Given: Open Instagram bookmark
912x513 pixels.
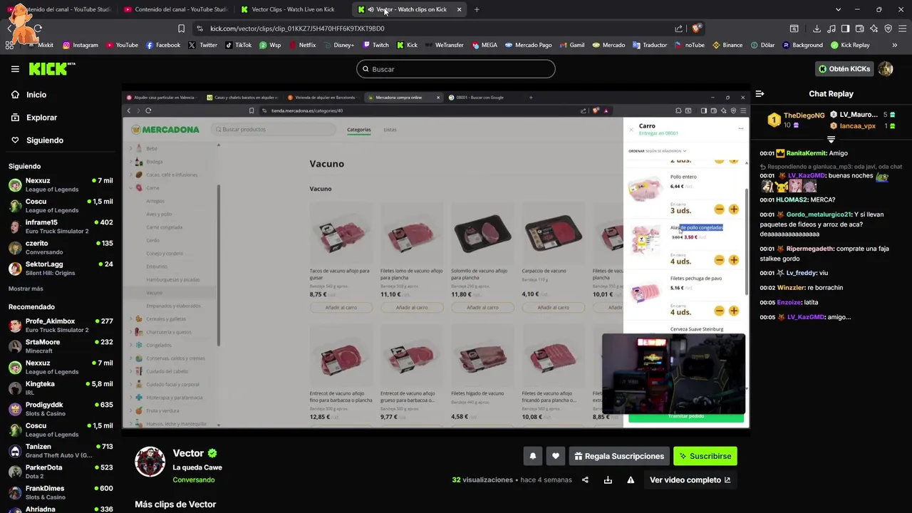Looking at the screenshot, I should [x=80, y=45].
